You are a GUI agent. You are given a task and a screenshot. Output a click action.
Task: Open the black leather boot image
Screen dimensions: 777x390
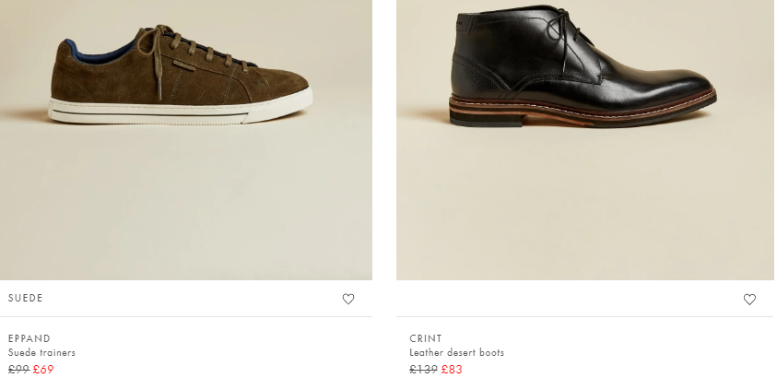tap(584, 138)
